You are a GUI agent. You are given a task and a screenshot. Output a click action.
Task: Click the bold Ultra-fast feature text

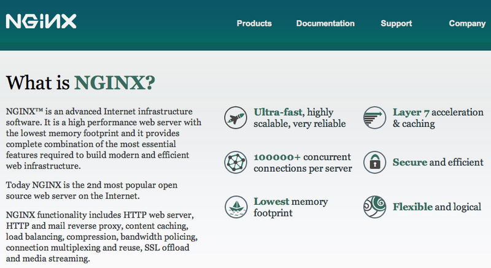click(x=279, y=112)
